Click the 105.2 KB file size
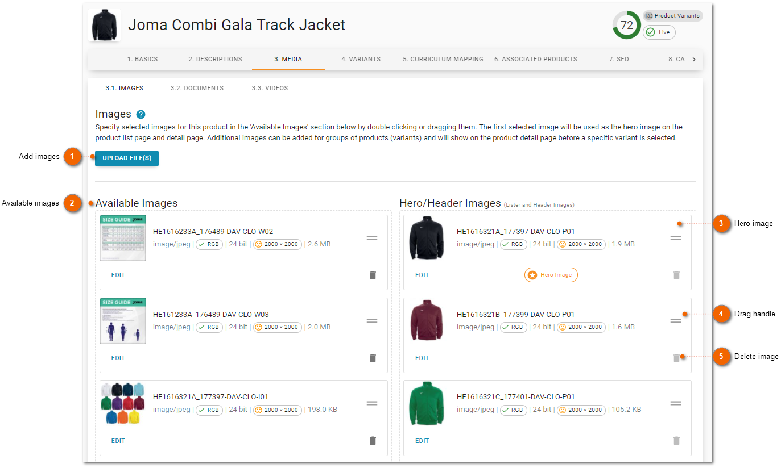 coord(626,409)
